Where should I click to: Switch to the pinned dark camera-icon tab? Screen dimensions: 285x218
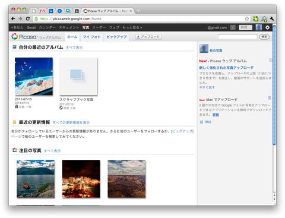[77, 11]
